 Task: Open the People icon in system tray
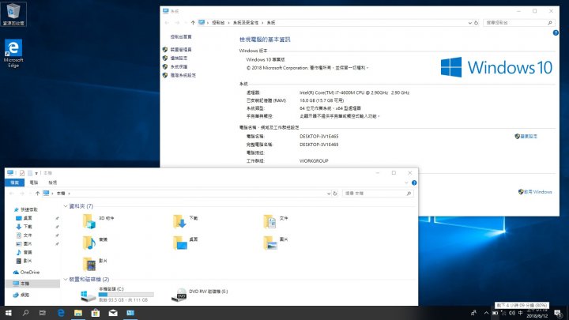pos(473,313)
